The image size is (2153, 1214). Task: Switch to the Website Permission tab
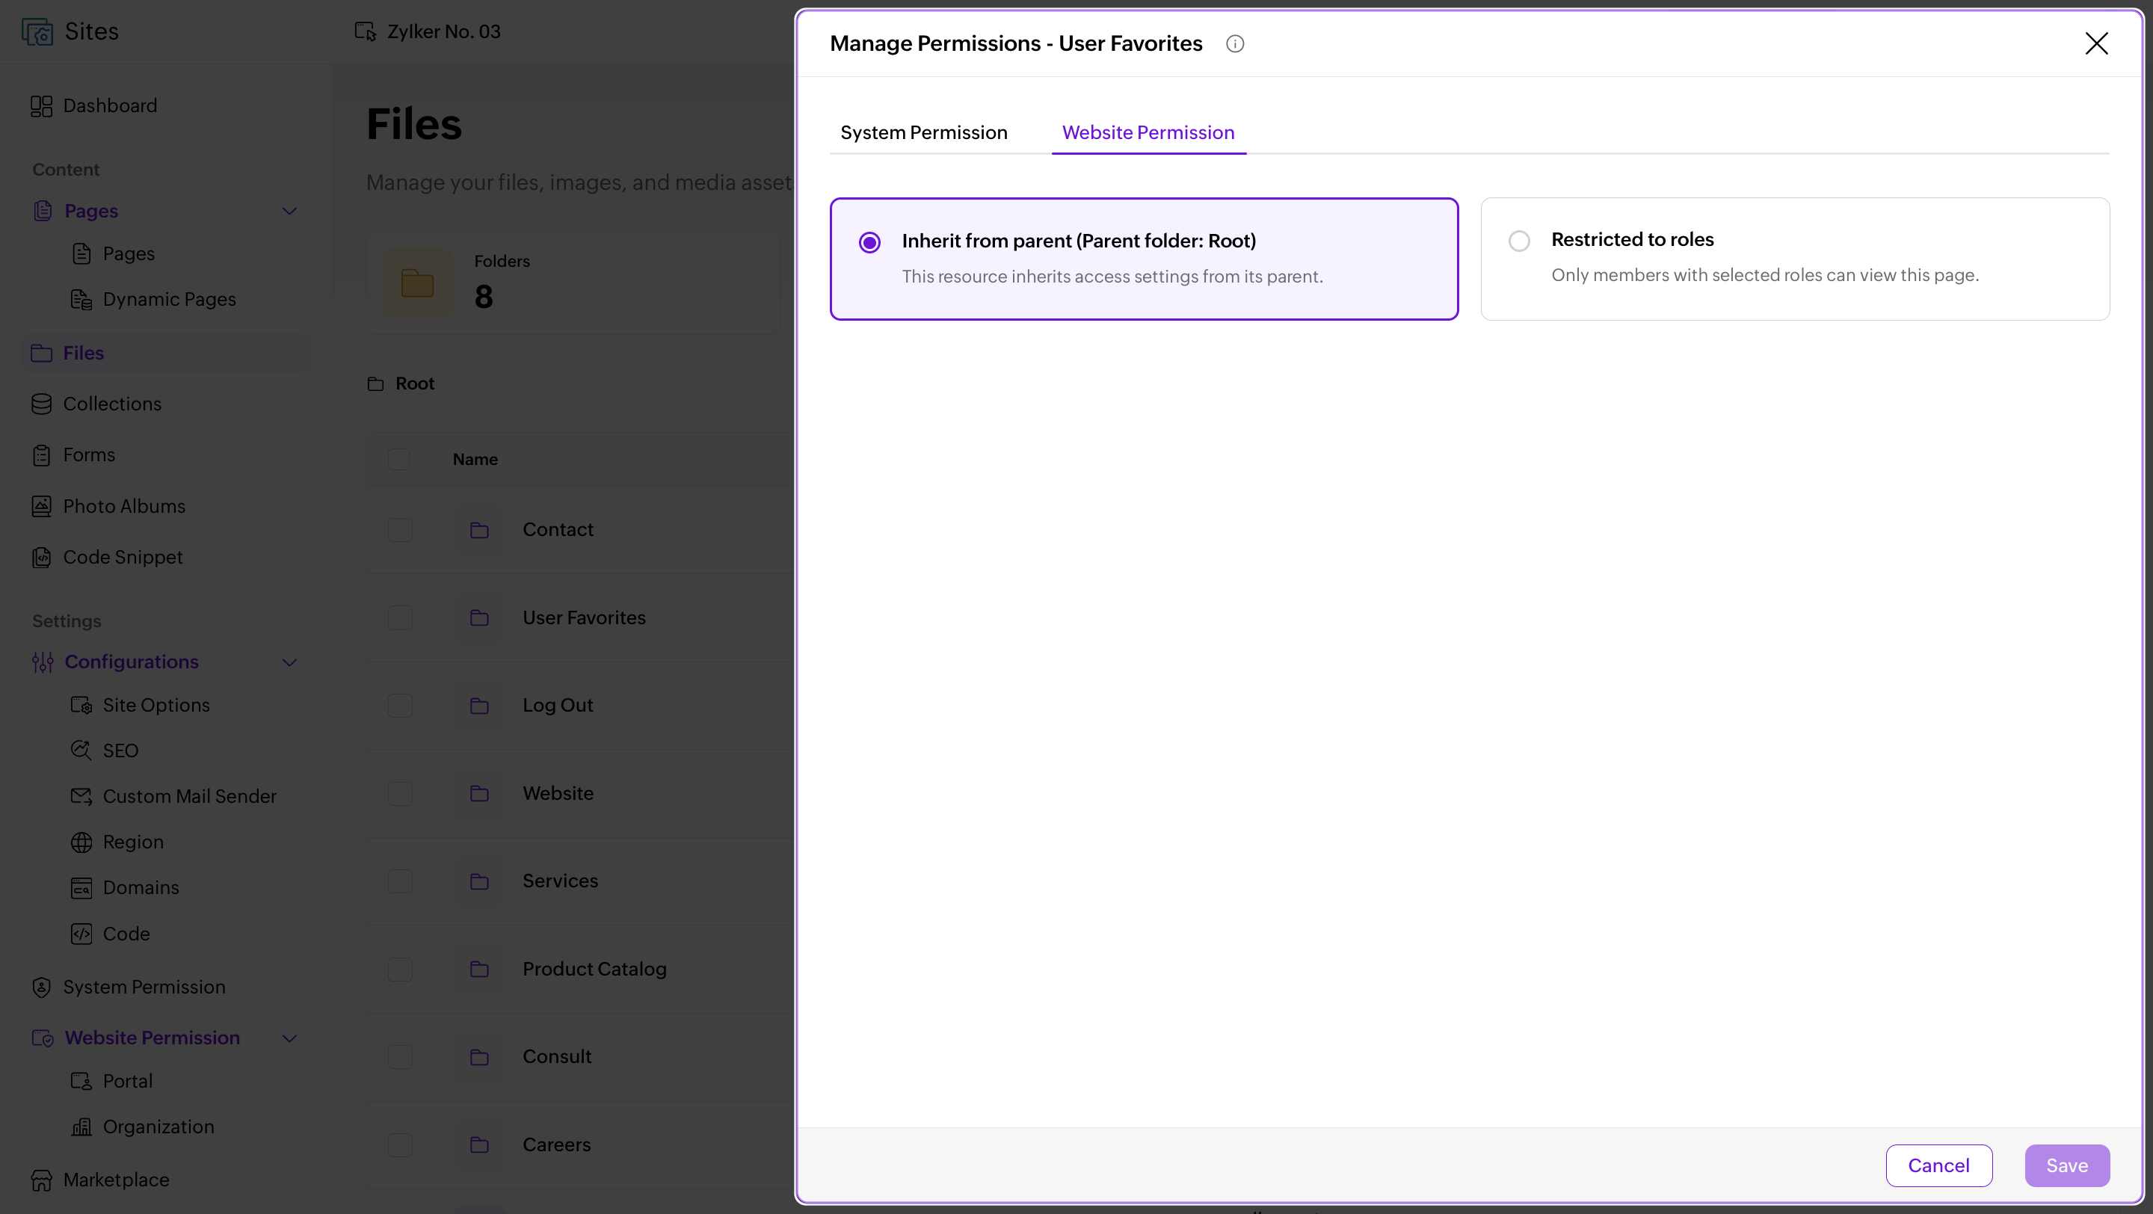coord(1148,133)
